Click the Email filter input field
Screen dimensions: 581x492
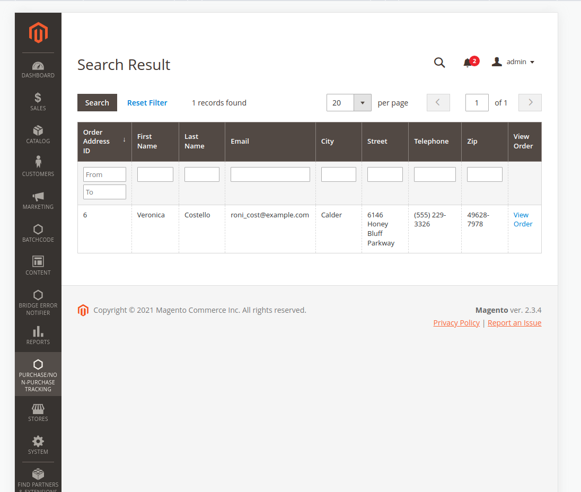(270, 174)
